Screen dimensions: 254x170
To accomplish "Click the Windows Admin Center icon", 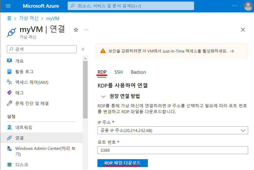I will click(x=9, y=148).
